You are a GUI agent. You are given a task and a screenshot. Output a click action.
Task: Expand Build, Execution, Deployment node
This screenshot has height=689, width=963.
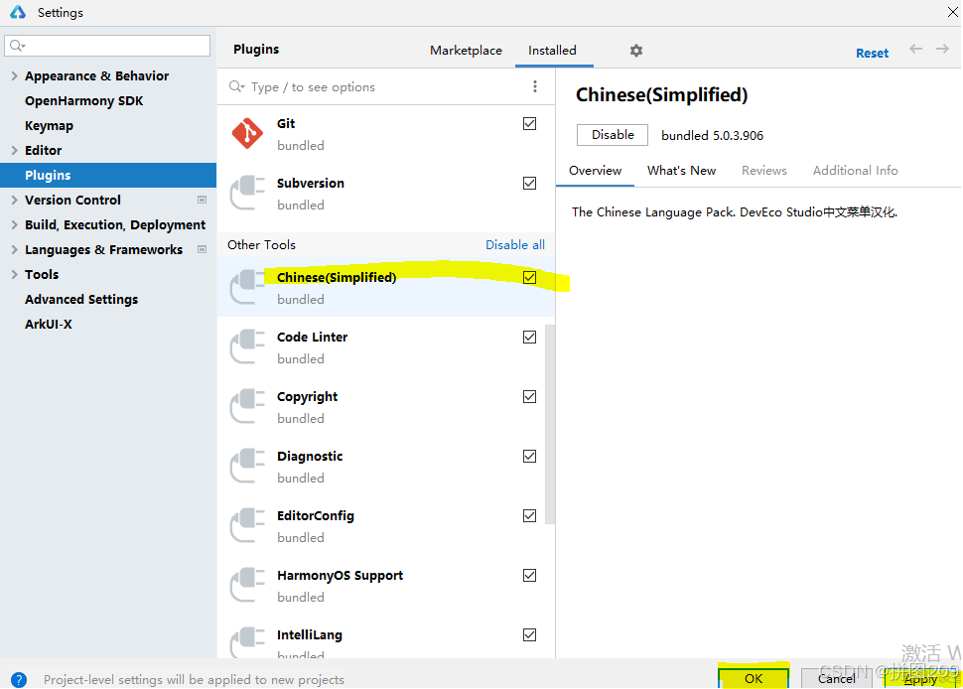coord(14,224)
